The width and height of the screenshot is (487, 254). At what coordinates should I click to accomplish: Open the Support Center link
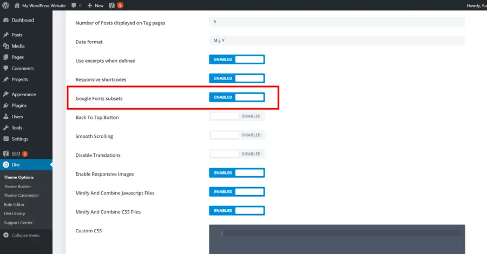click(18, 223)
